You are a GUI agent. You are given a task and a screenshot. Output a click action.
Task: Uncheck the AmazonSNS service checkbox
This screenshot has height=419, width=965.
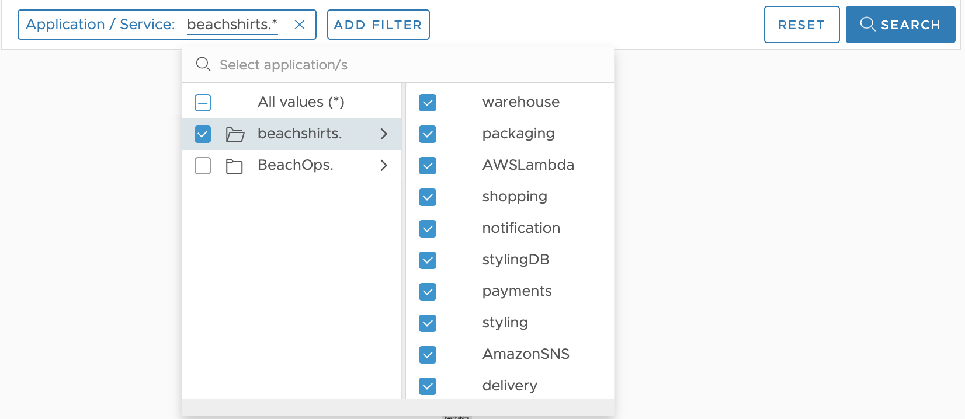pyautogui.click(x=428, y=355)
